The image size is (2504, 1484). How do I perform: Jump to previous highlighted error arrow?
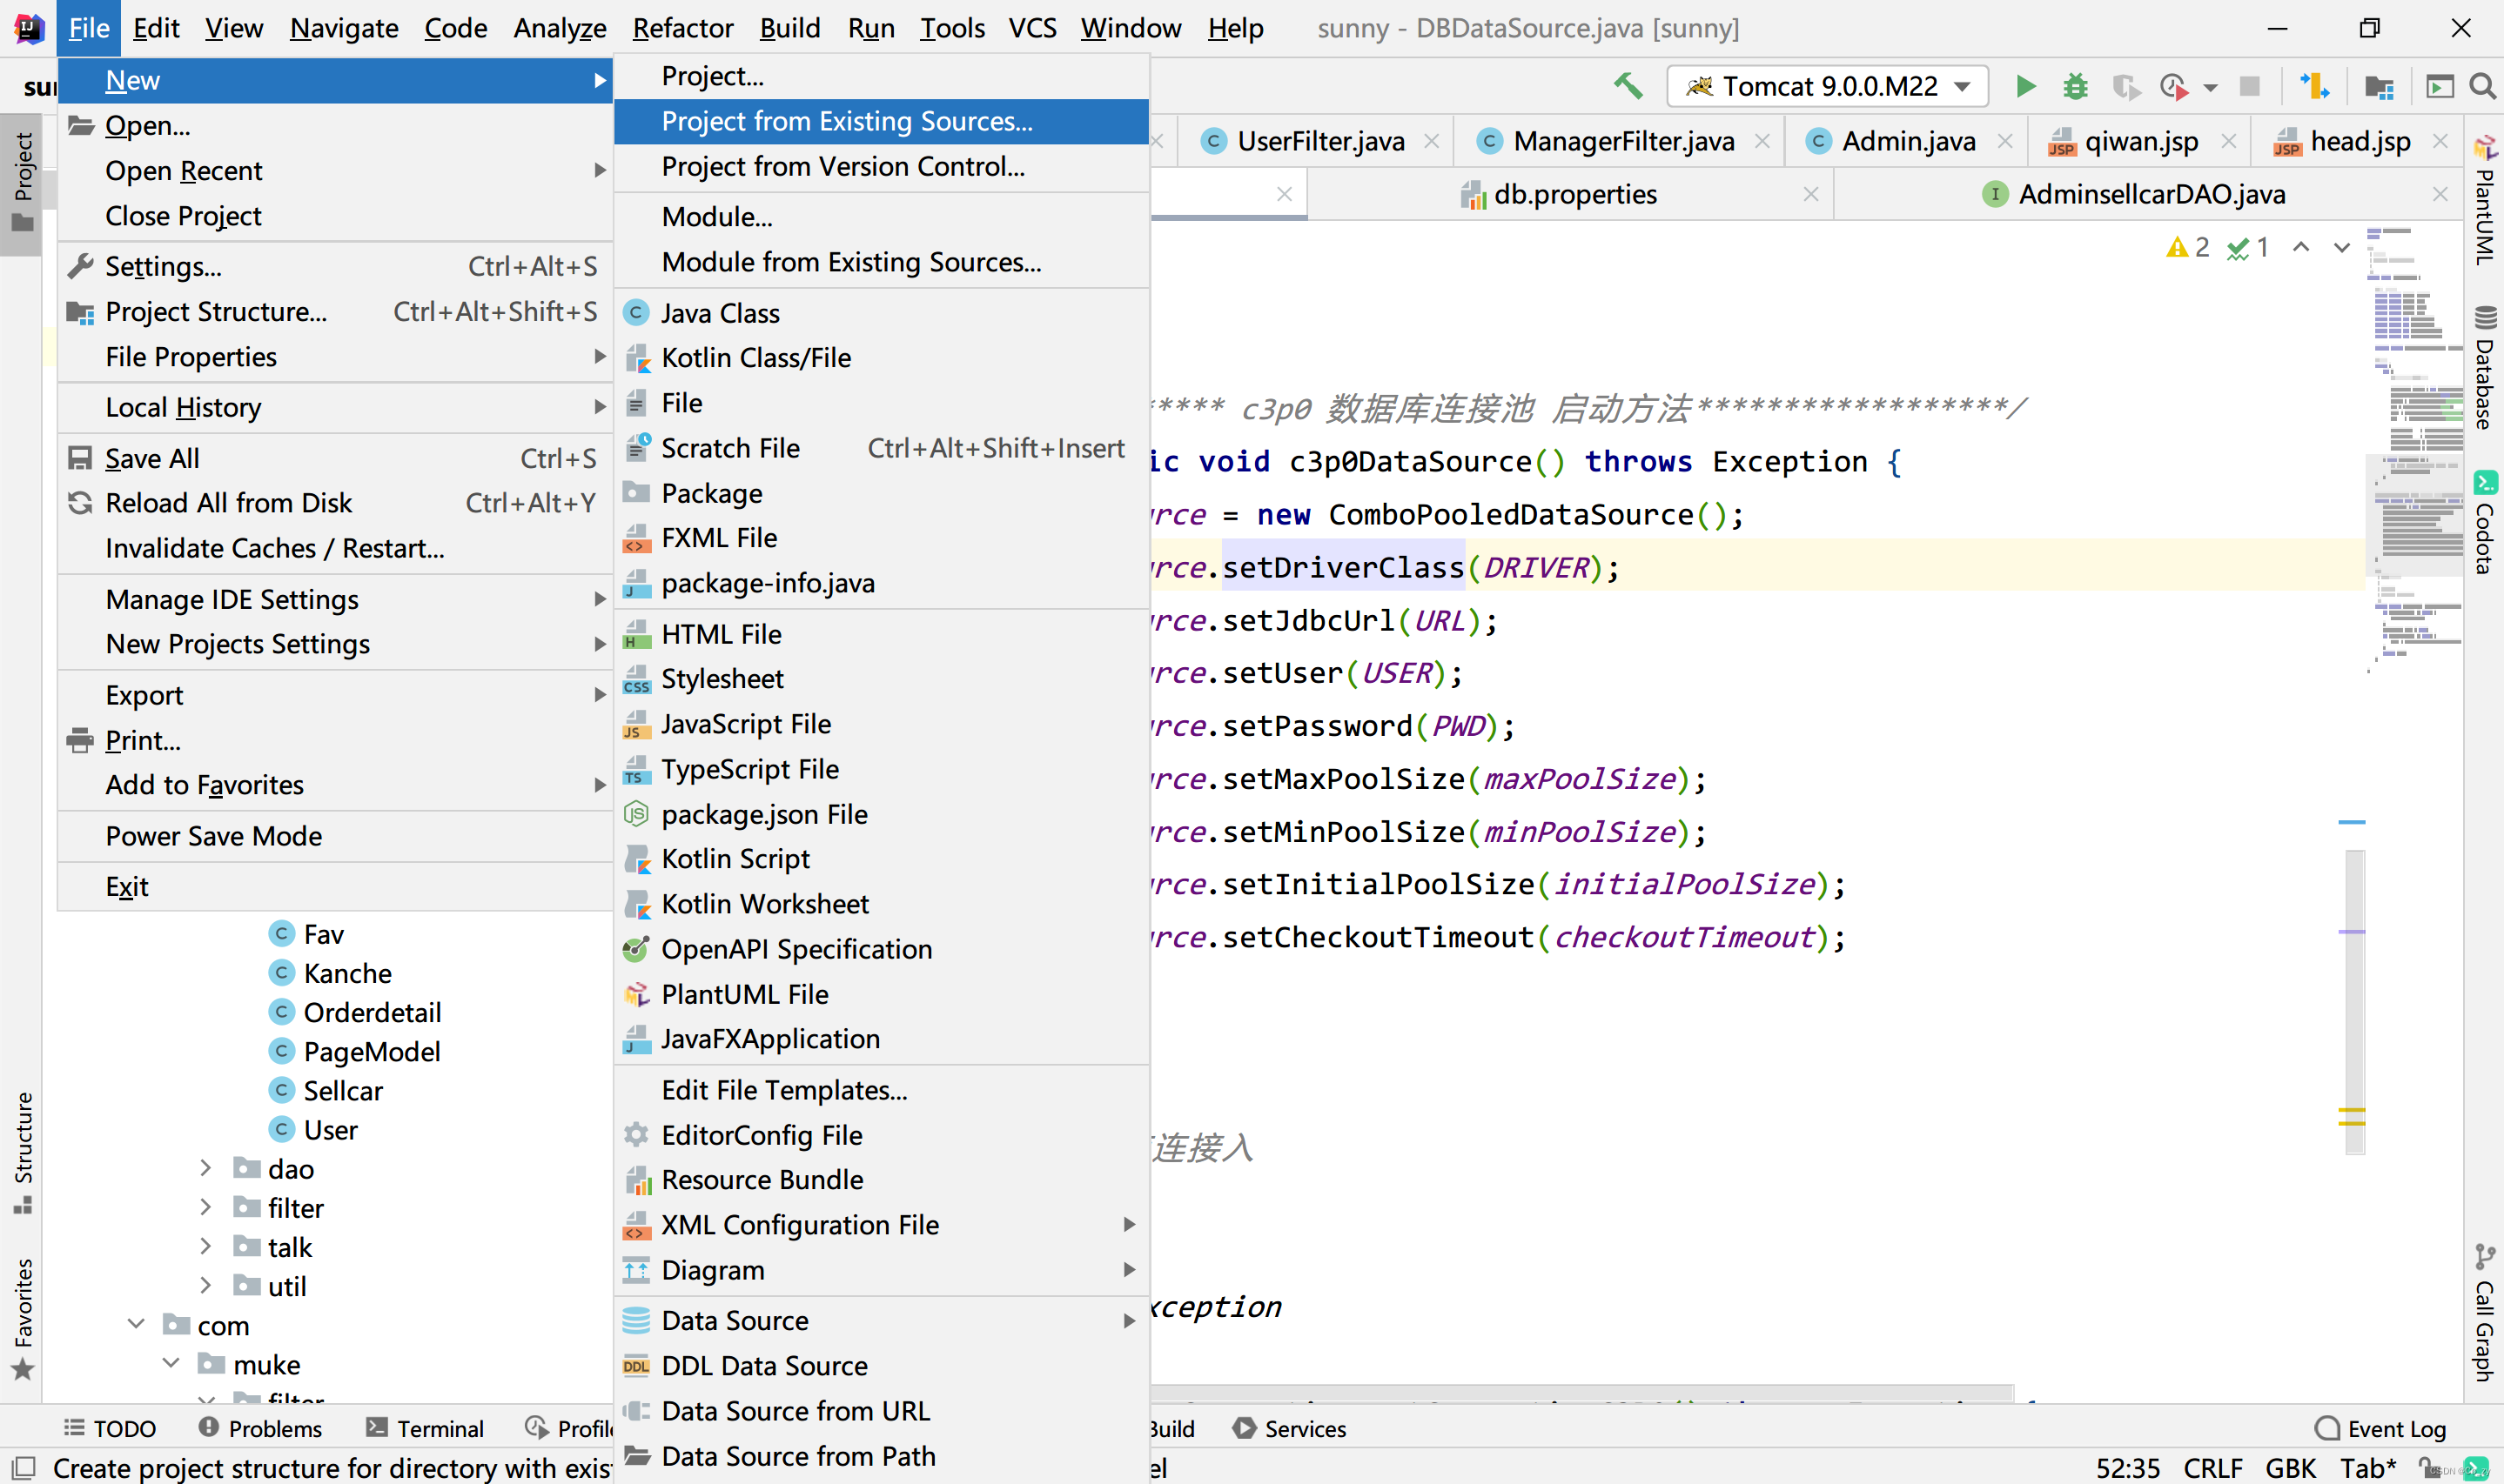[2301, 247]
